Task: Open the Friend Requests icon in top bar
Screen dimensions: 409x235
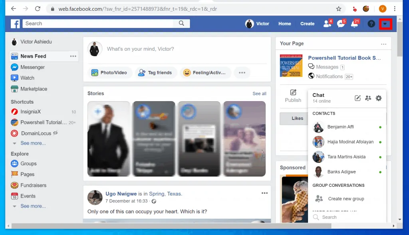Action: 326,23
